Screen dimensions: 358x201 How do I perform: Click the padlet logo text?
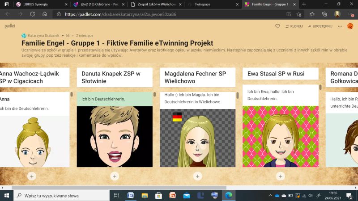pos(10,26)
